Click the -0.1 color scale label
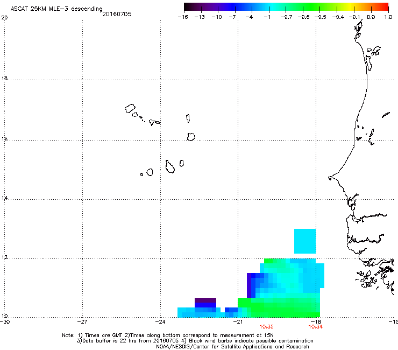 coord(354,17)
